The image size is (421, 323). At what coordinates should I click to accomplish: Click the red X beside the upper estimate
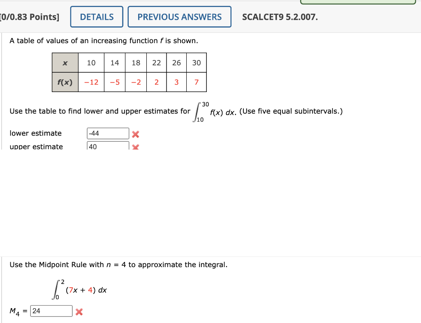(x=136, y=147)
